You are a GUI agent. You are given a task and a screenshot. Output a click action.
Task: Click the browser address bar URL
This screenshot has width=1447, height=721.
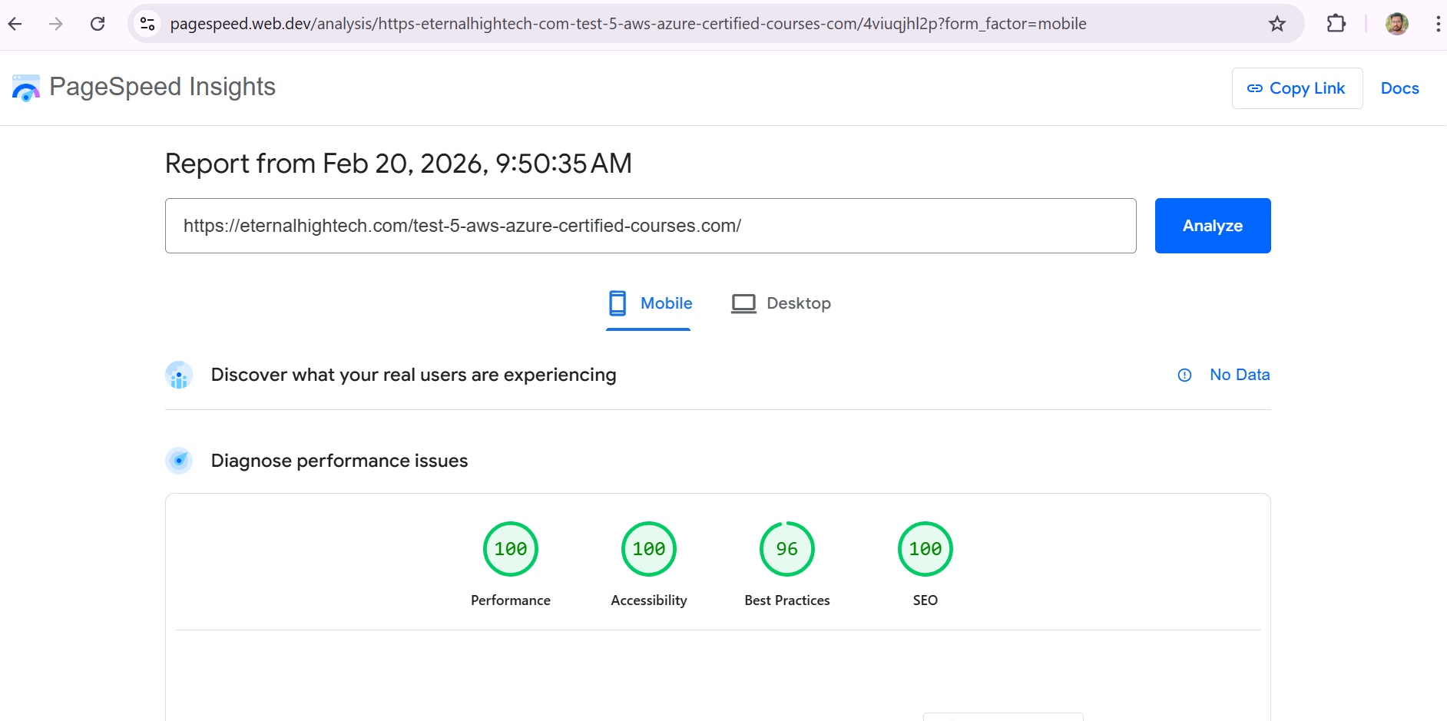(x=628, y=24)
